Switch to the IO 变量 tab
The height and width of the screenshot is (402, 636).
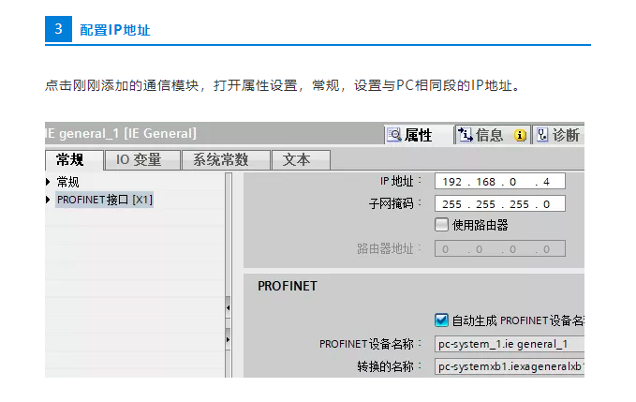pos(139,160)
